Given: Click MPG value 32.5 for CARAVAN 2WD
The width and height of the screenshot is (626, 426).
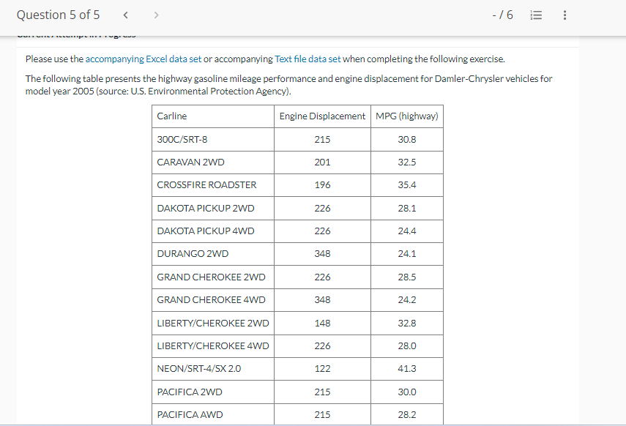Looking at the screenshot, I should tap(407, 162).
